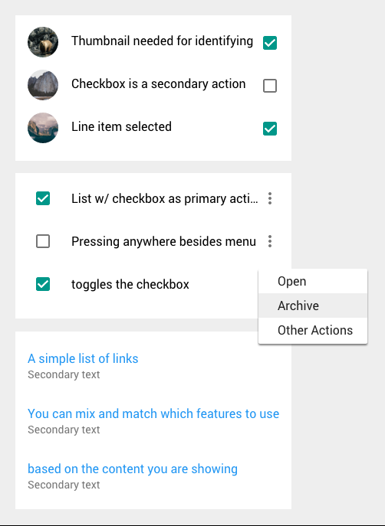Image resolution: width=385 pixels, height=526 pixels.
Task: Open the three-dot menu beside 'Pressing anywhere besides menu'
Action: (270, 241)
